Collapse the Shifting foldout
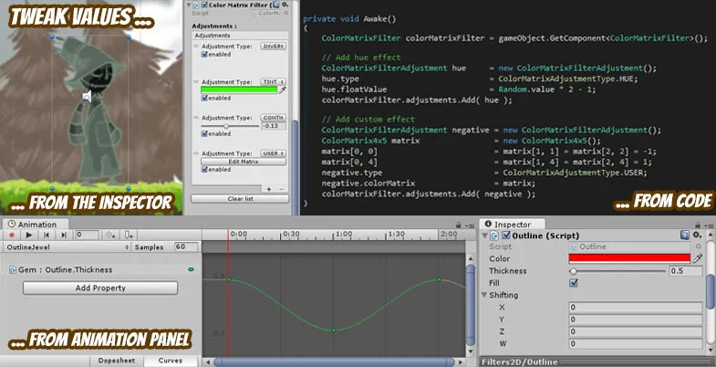Viewport: 716px width, 367px height. pyautogui.click(x=485, y=295)
